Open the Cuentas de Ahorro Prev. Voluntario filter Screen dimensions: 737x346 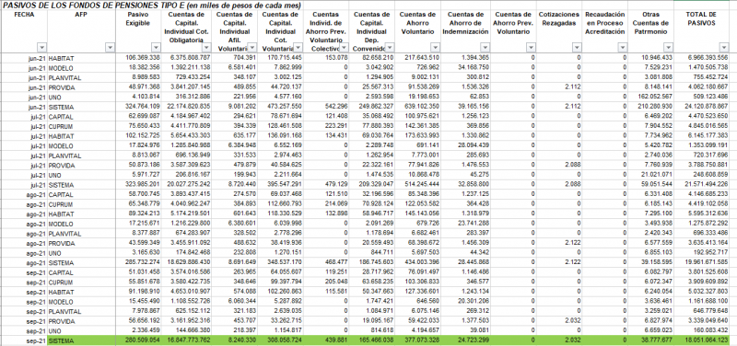point(531,48)
